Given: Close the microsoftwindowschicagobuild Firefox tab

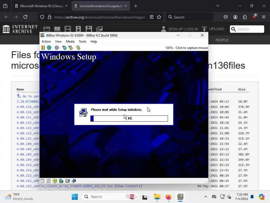Looking at the screenshot, I should pyautogui.click(x=126, y=6).
